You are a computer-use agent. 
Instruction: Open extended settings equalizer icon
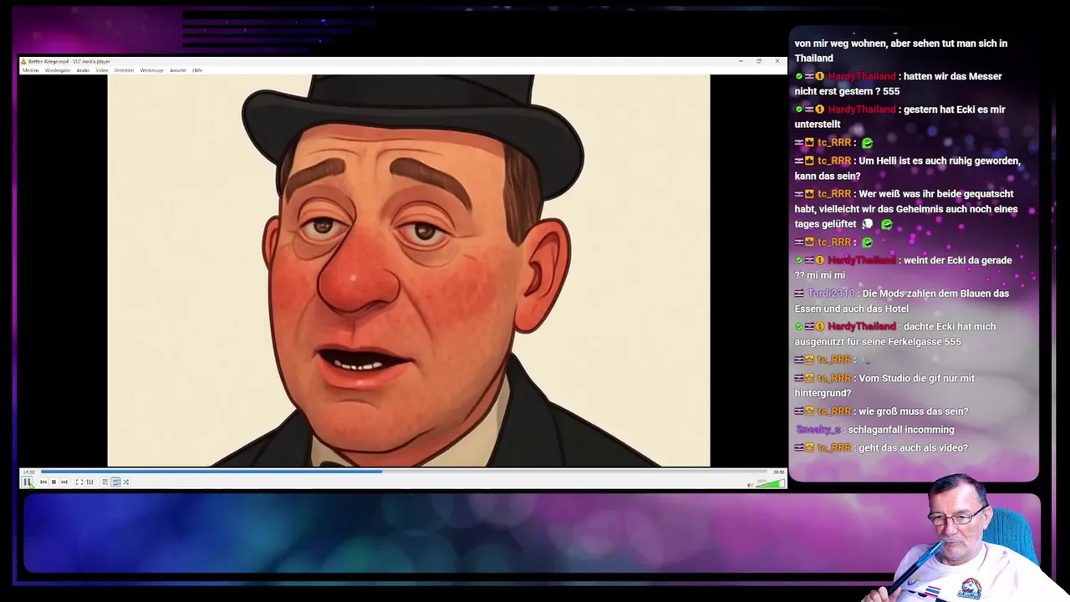(x=89, y=482)
